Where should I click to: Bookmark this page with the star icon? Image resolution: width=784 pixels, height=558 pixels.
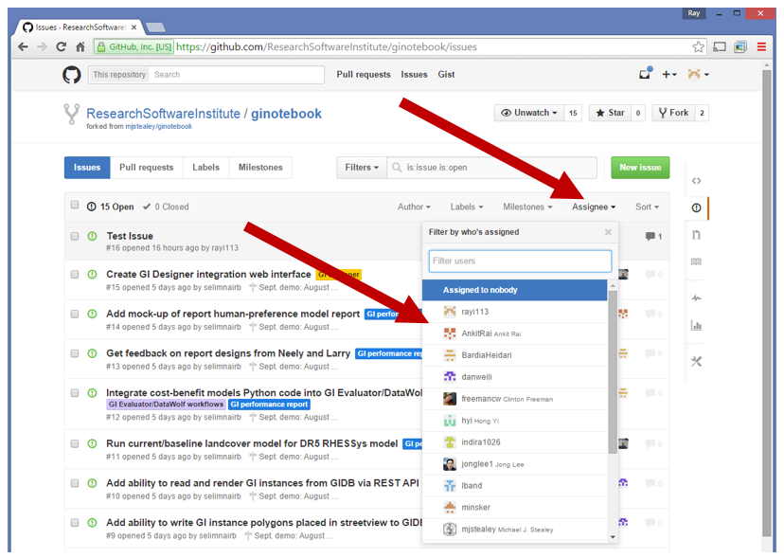click(x=698, y=47)
